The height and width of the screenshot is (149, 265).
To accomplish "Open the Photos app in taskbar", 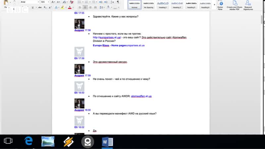I will click(x=48, y=141).
